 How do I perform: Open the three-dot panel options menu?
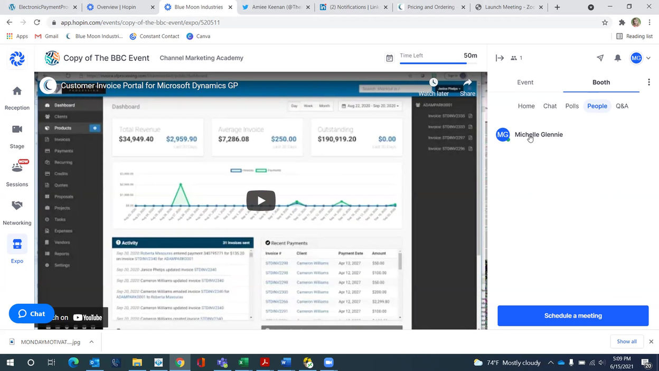pos(649,82)
